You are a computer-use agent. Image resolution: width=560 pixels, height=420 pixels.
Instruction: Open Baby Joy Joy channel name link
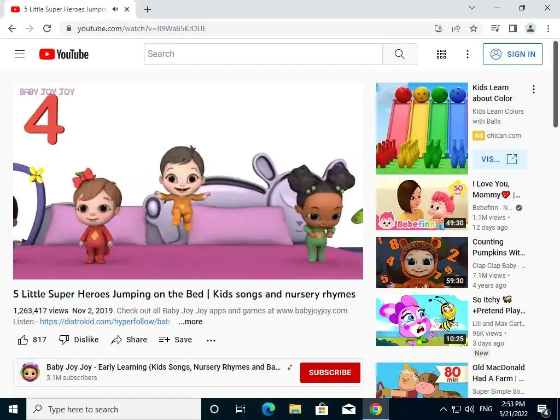pyautogui.click(x=163, y=367)
